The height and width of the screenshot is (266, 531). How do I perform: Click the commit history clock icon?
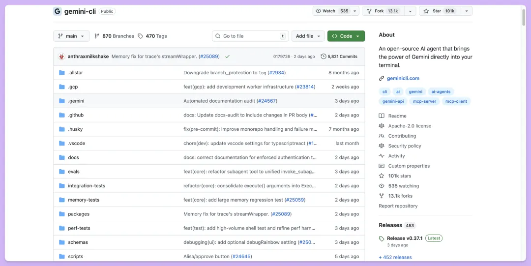pyautogui.click(x=323, y=57)
